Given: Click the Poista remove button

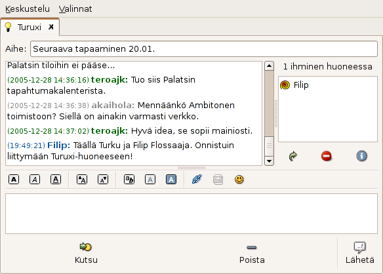Looking at the screenshot, I should tap(252, 253).
